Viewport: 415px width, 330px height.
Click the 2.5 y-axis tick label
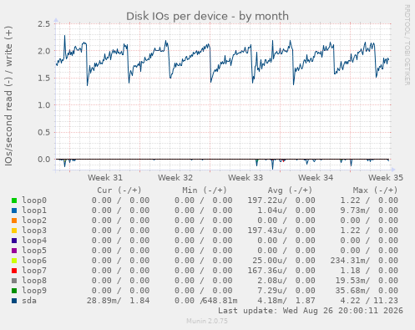[x=44, y=23]
